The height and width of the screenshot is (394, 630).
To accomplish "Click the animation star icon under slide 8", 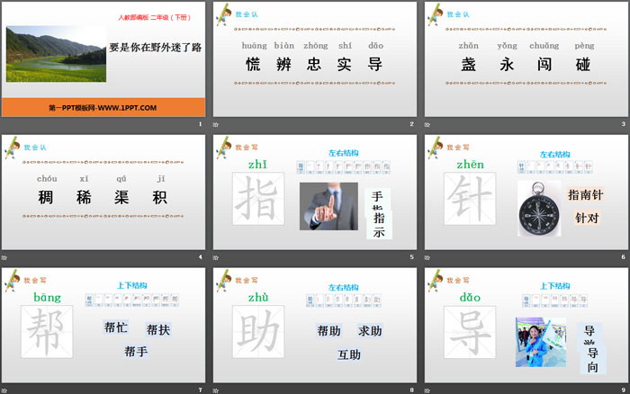I will point(216,390).
